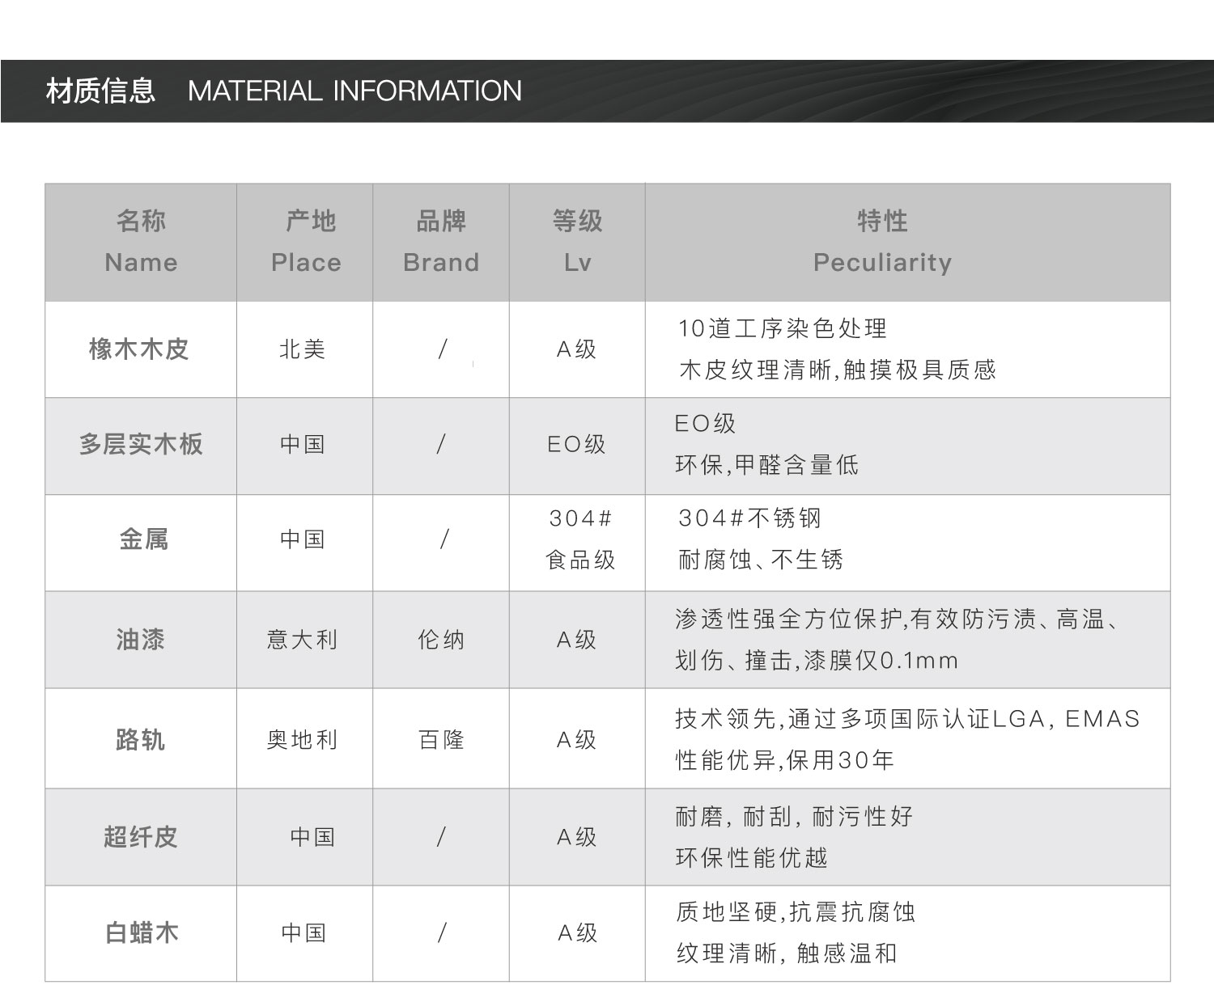This screenshot has height=985, width=1214.
Task: Click the 路轨 material name cell
Action: click(140, 739)
